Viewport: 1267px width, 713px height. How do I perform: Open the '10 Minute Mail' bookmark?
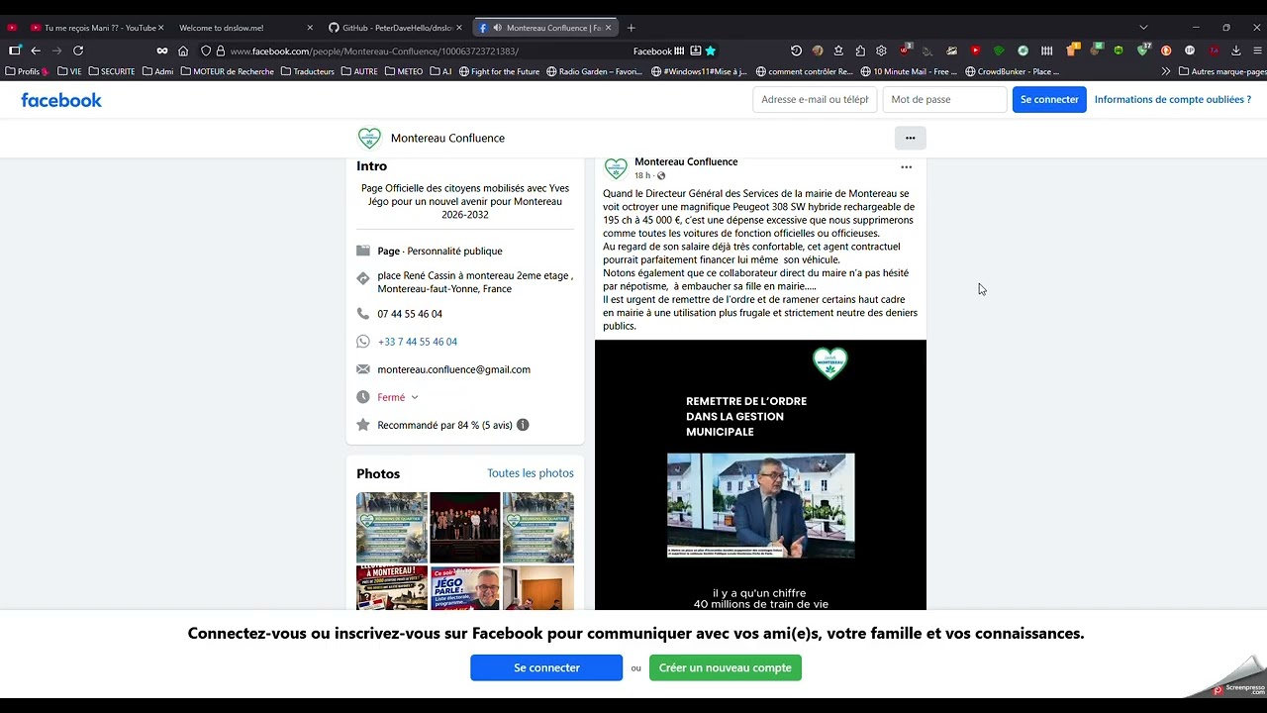click(x=909, y=71)
